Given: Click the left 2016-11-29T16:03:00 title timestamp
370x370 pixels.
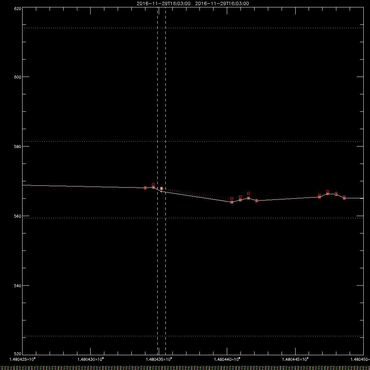Looking at the screenshot, I should 164,4.
